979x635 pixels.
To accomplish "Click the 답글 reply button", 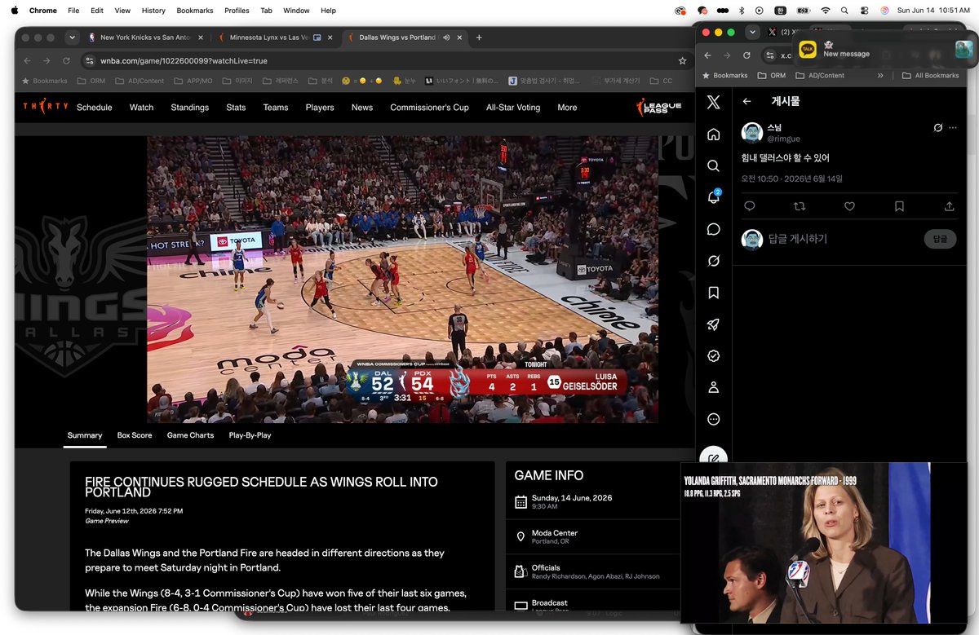I will (940, 239).
